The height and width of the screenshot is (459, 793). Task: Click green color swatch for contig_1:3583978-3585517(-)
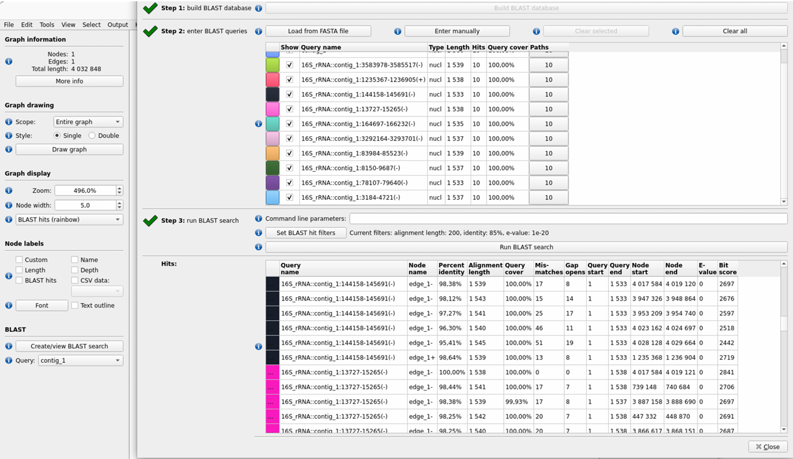click(273, 65)
